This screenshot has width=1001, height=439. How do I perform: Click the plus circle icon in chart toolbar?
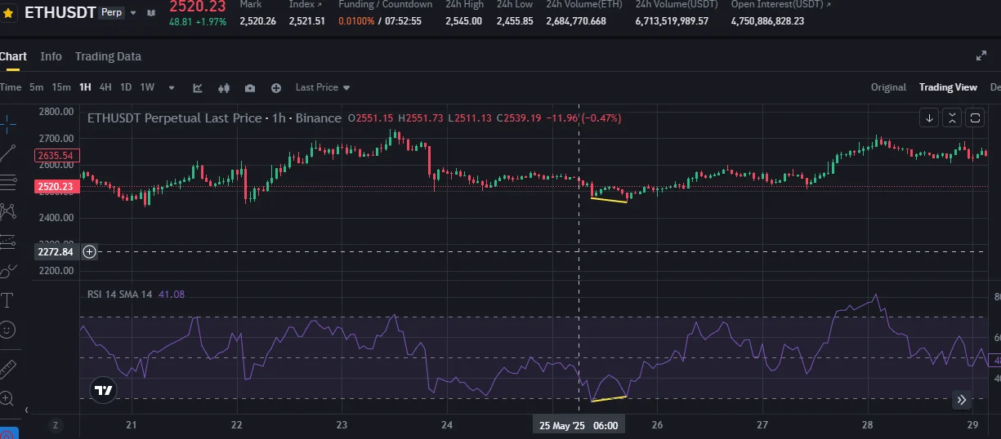(276, 87)
